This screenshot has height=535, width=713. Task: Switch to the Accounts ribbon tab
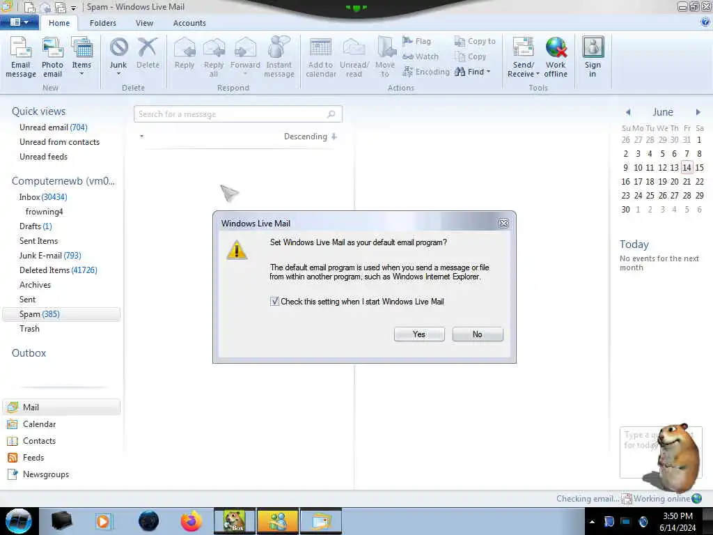click(189, 23)
